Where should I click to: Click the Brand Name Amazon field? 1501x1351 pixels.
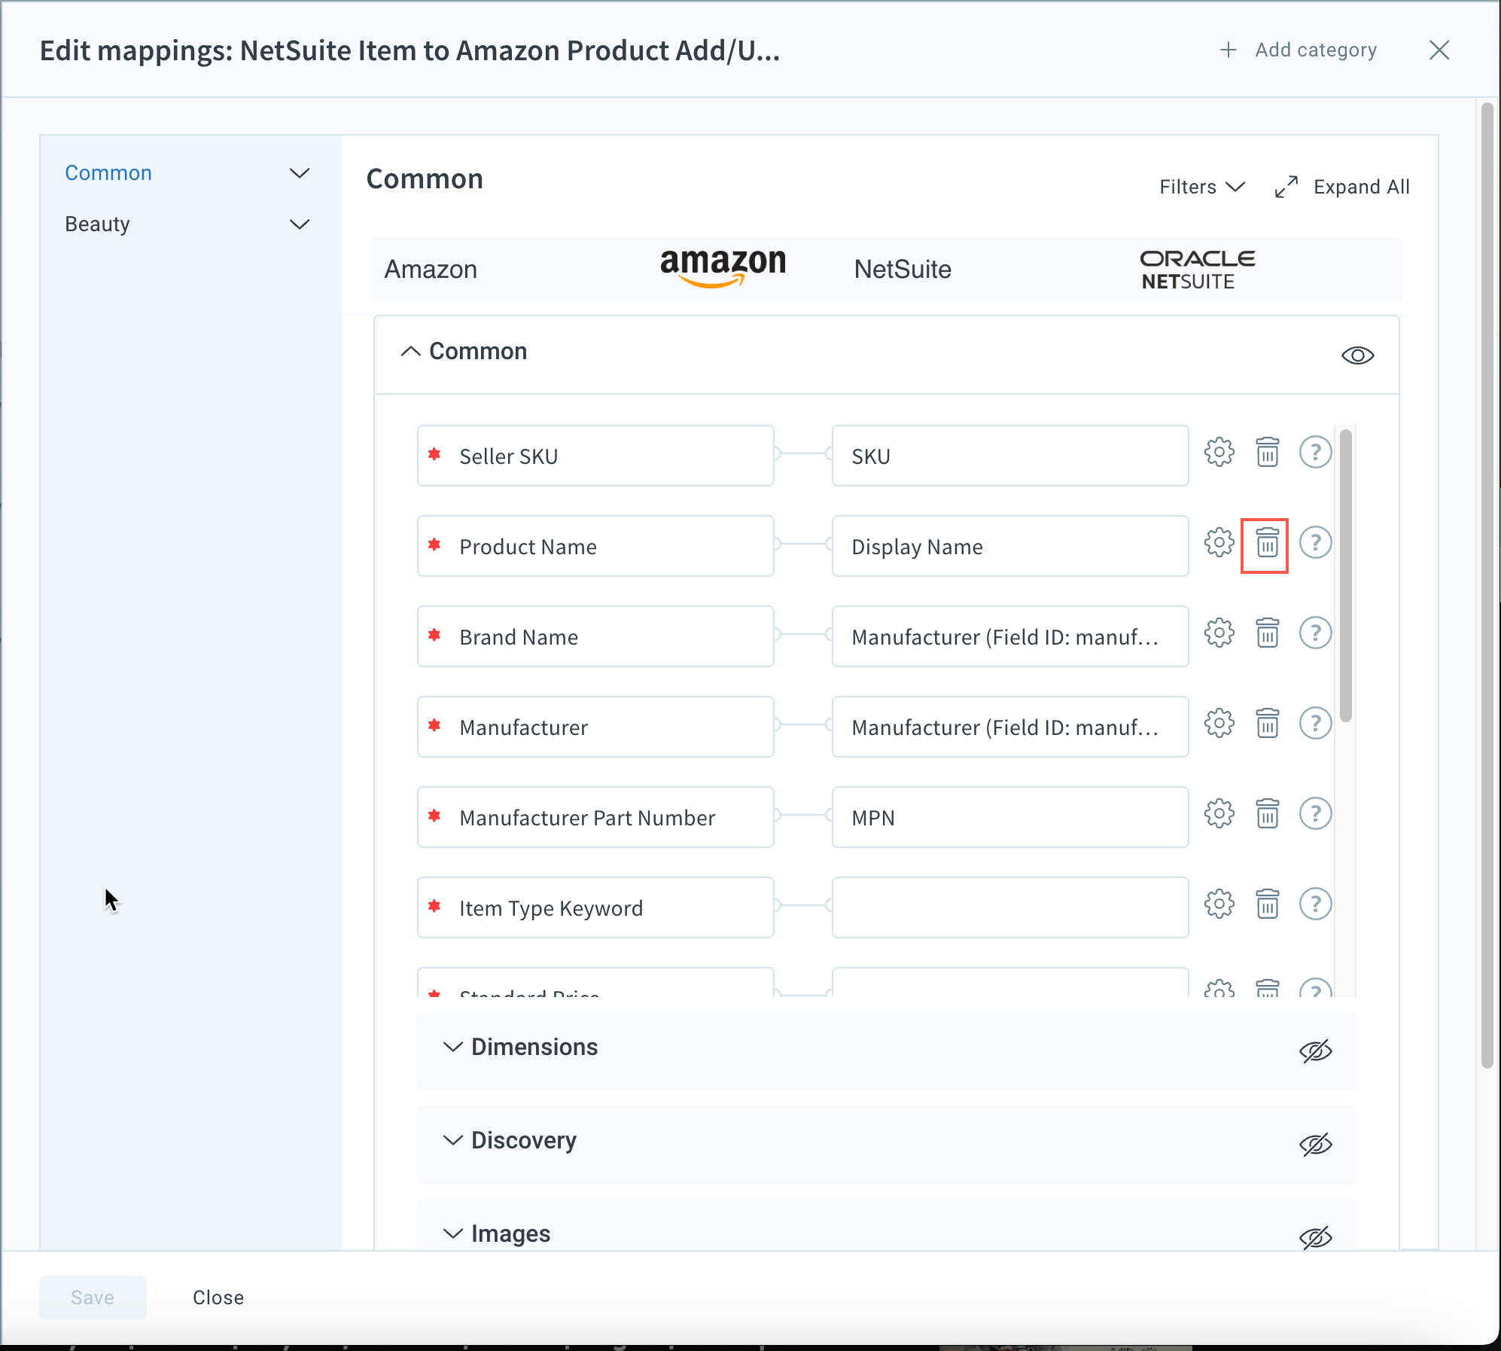[595, 636]
